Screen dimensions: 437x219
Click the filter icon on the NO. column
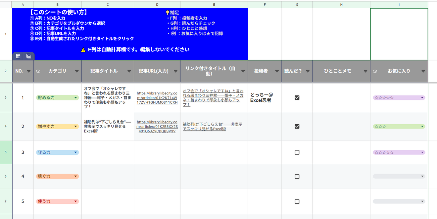[29, 71]
